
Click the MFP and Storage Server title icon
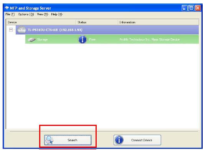7,8
